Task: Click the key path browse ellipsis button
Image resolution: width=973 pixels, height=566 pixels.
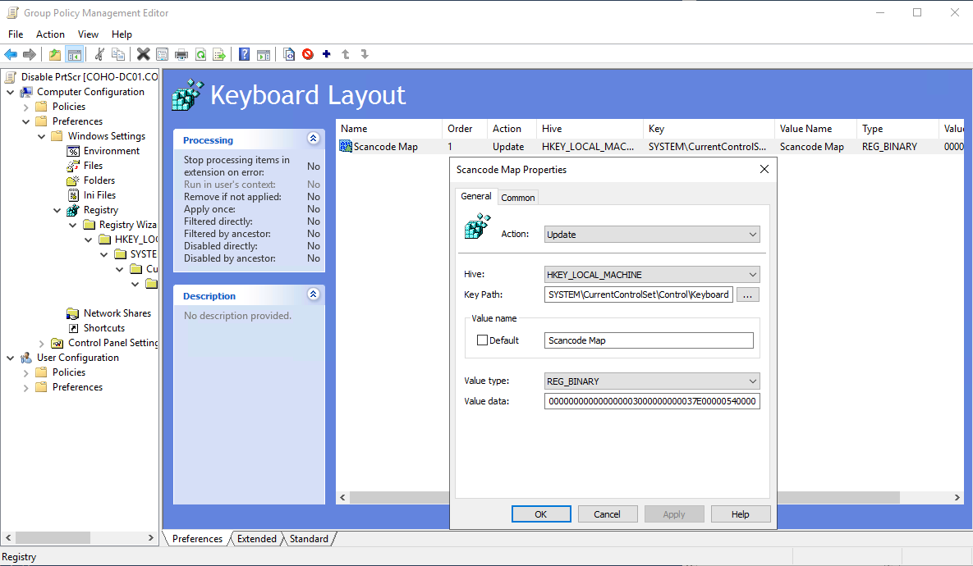Action: coord(748,295)
